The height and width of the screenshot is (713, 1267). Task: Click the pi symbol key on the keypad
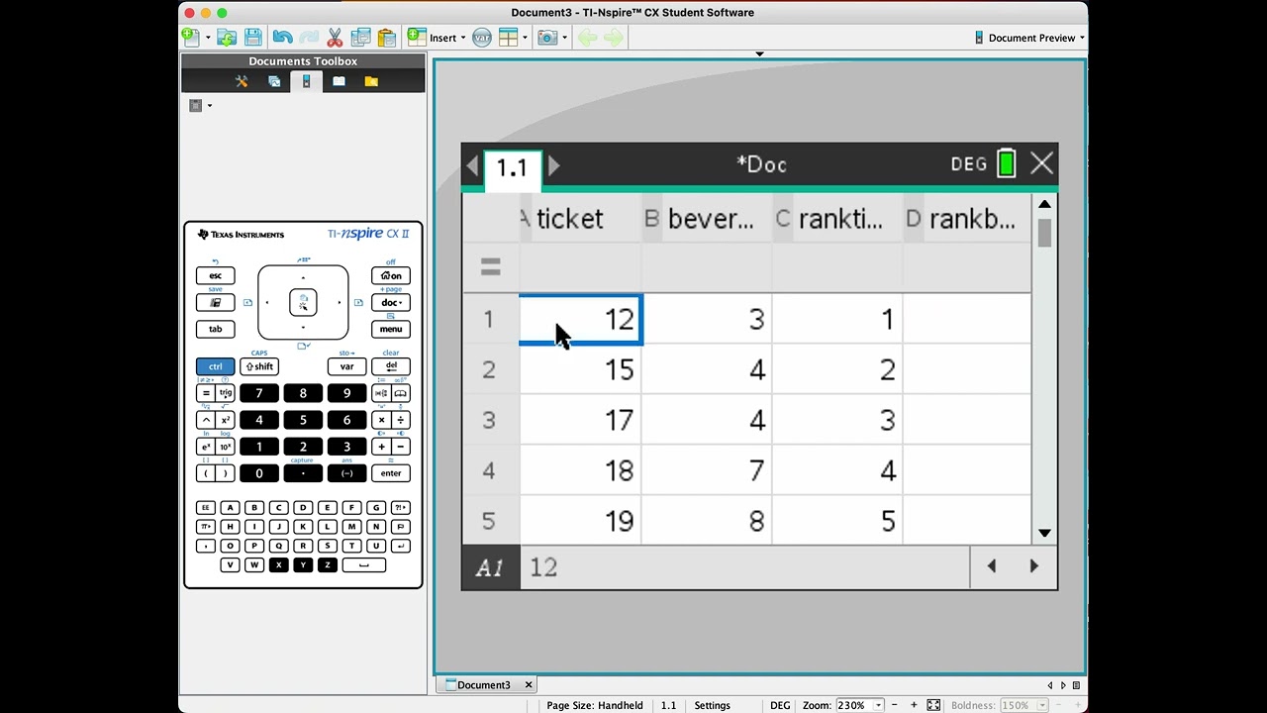tap(206, 527)
